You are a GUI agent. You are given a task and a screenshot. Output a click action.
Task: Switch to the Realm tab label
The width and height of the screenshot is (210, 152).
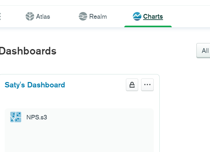click(x=98, y=16)
